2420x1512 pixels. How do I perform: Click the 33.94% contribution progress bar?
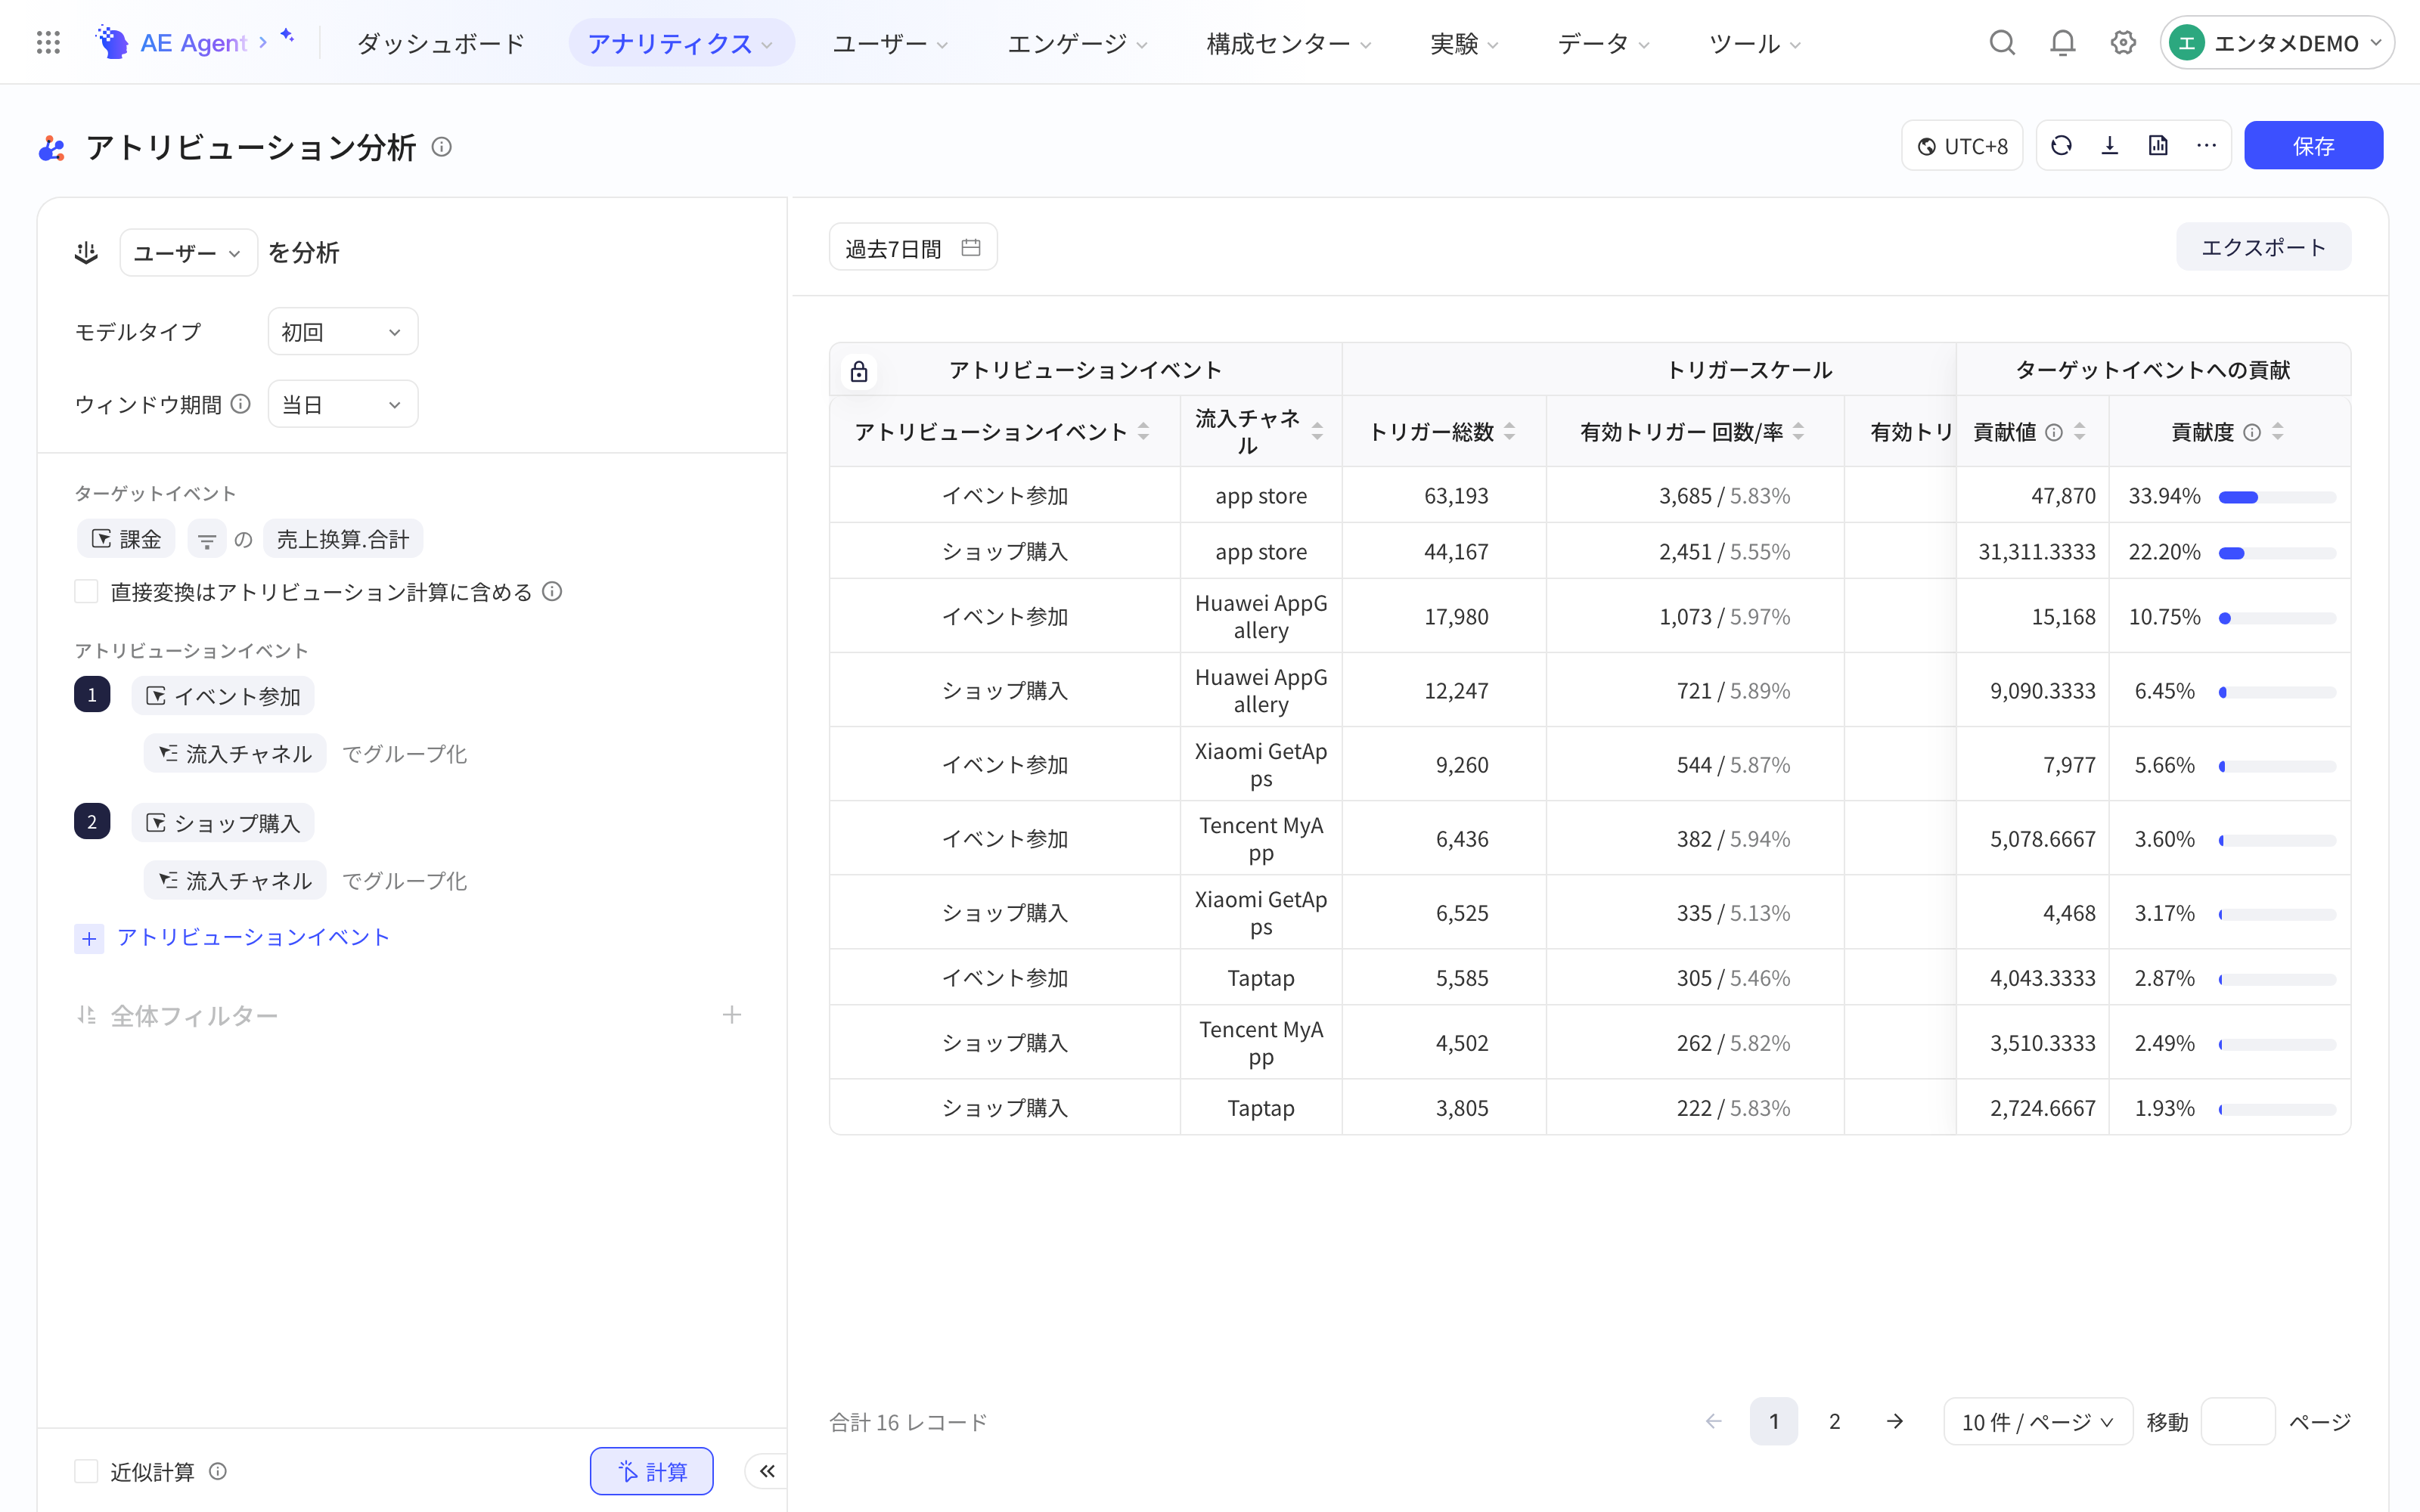pos(2277,497)
